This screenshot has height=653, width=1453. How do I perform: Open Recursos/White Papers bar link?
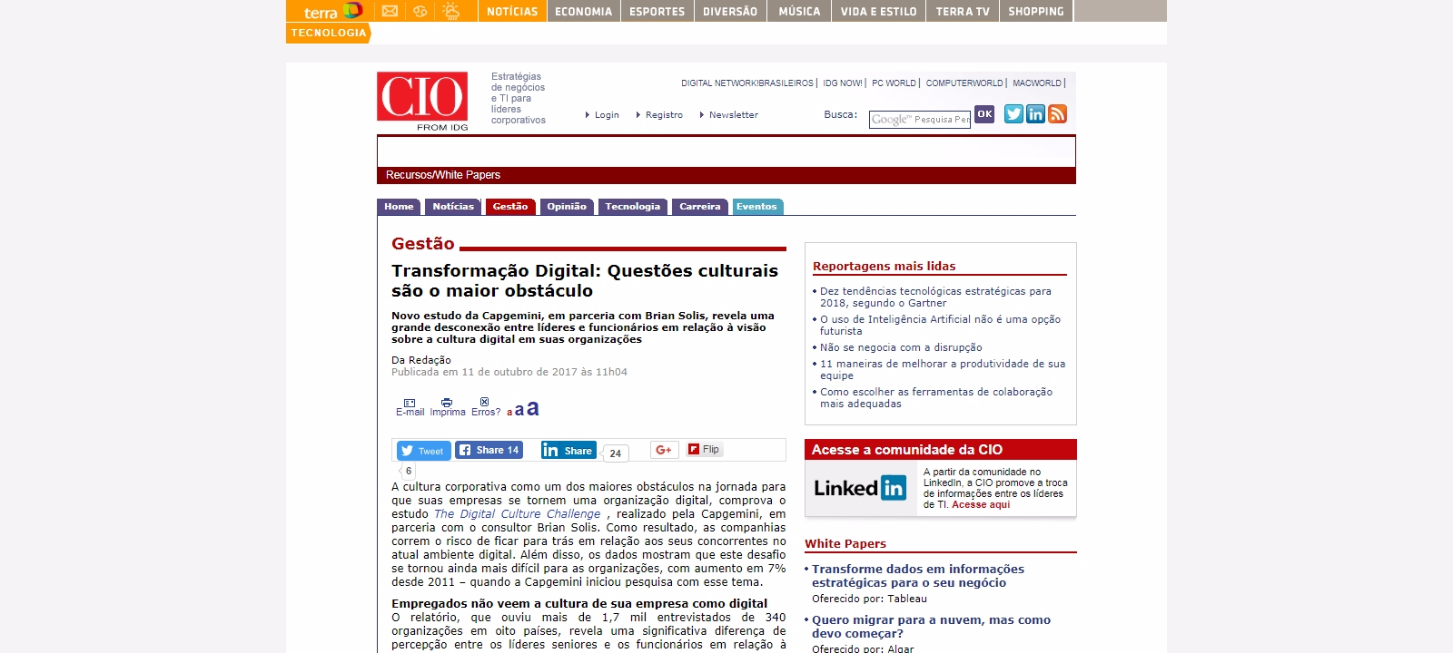pos(443,175)
